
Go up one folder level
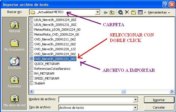tap(112, 12)
